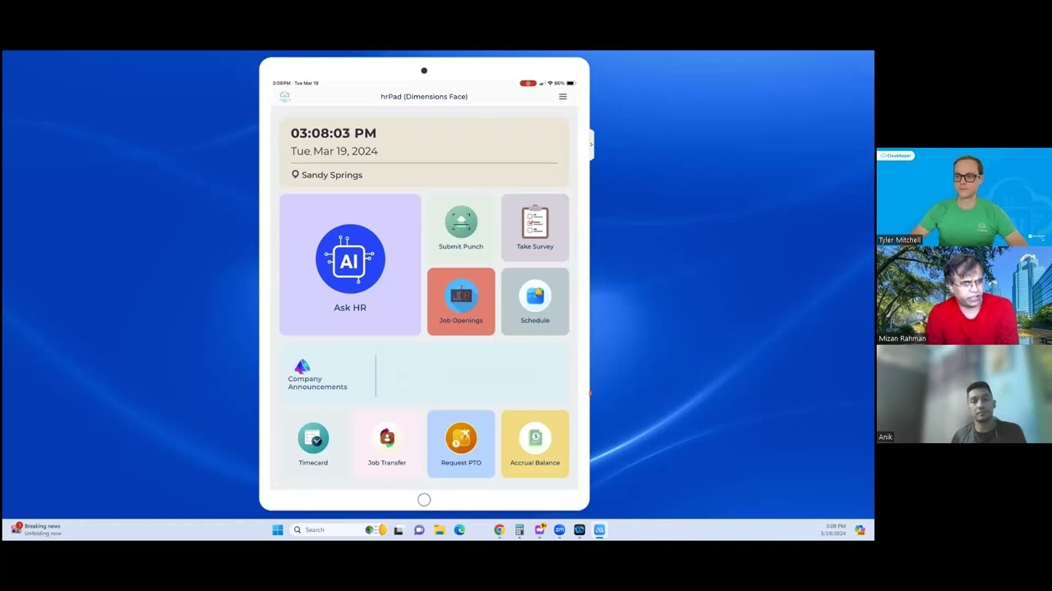Open the Zoom app from the taskbar
The height and width of the screenshot is (591, 1052).
click(559, 529)
